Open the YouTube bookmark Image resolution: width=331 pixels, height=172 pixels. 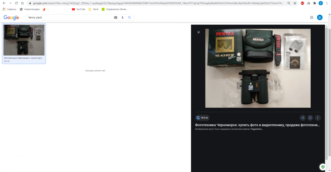coord(79,9)
